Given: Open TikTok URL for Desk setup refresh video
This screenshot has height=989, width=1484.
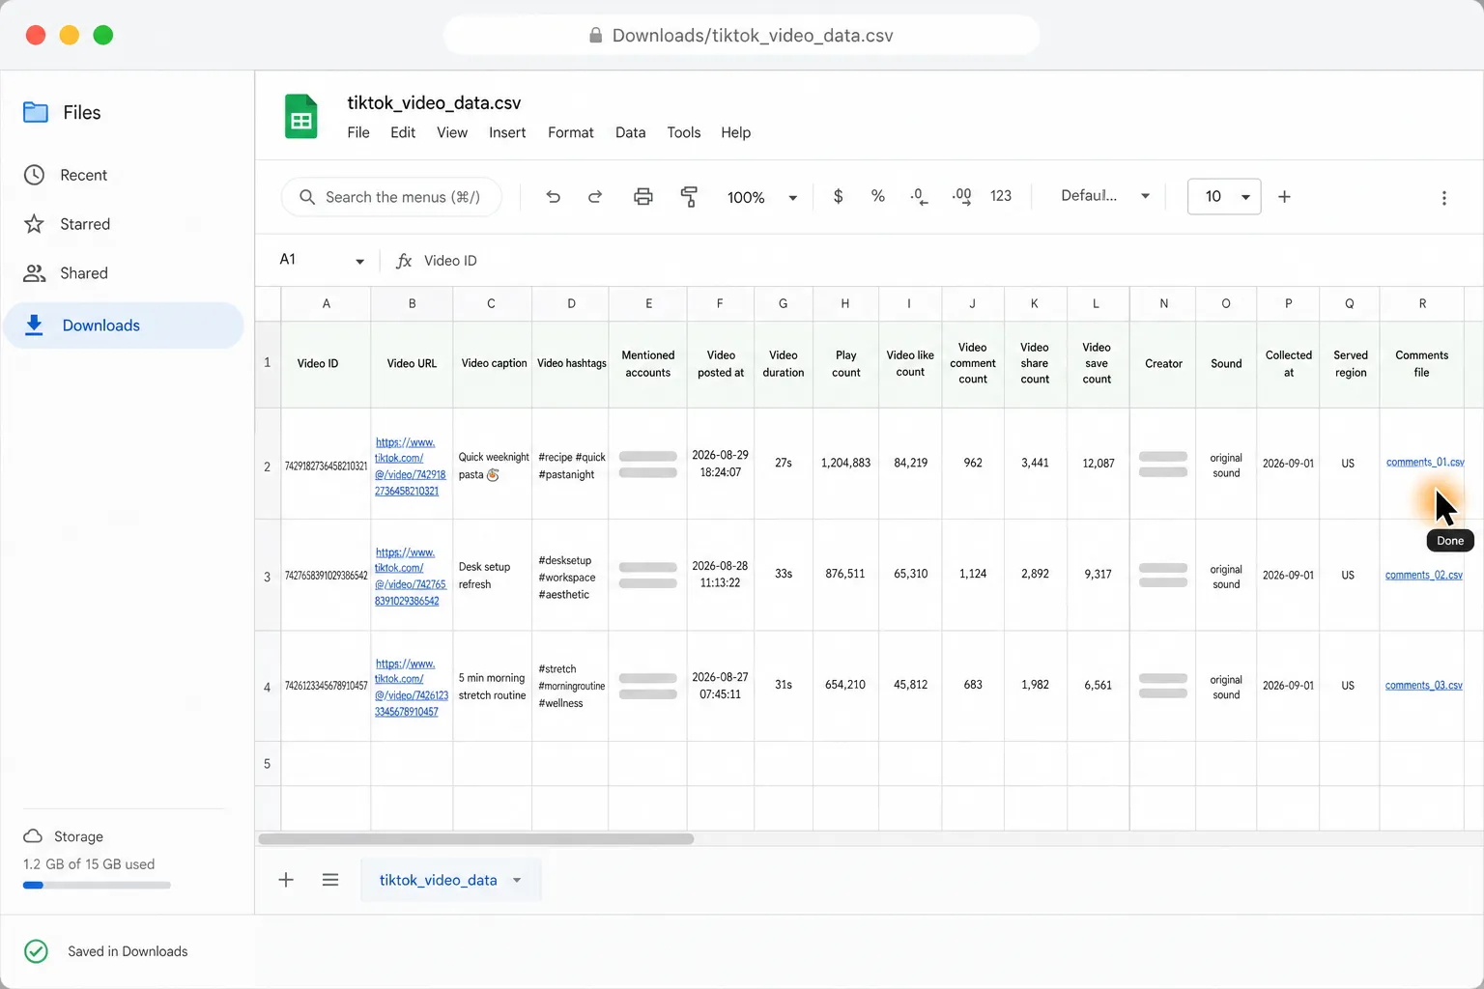Looking at the screenshot, I should (x=410, y=577).
